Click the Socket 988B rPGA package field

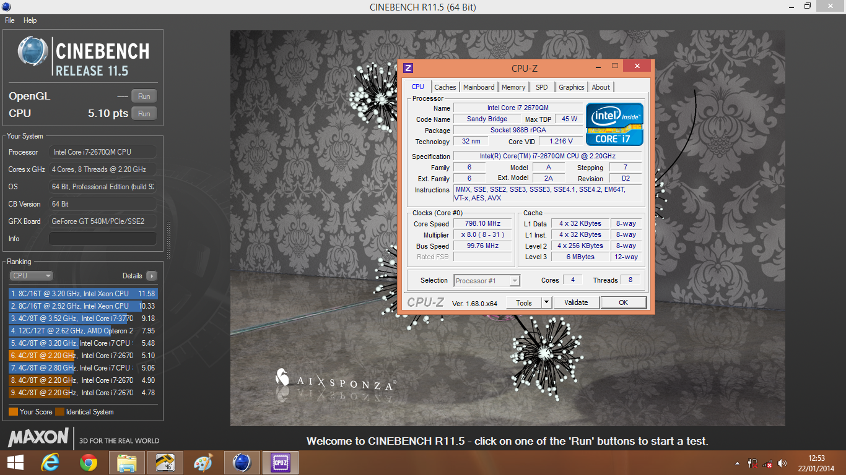point(518,131)
